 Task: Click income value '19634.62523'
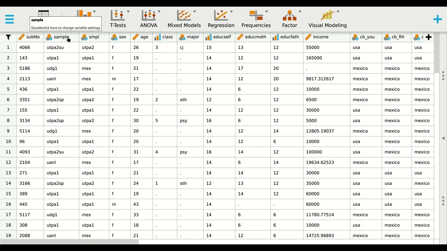[327, 162]
